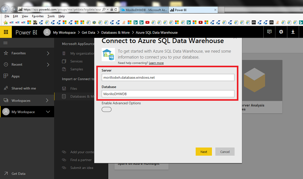The height and width of the screenshot is (179, 303).
Task: Click Cancel in the connect dialog
Action: point(225,152)
